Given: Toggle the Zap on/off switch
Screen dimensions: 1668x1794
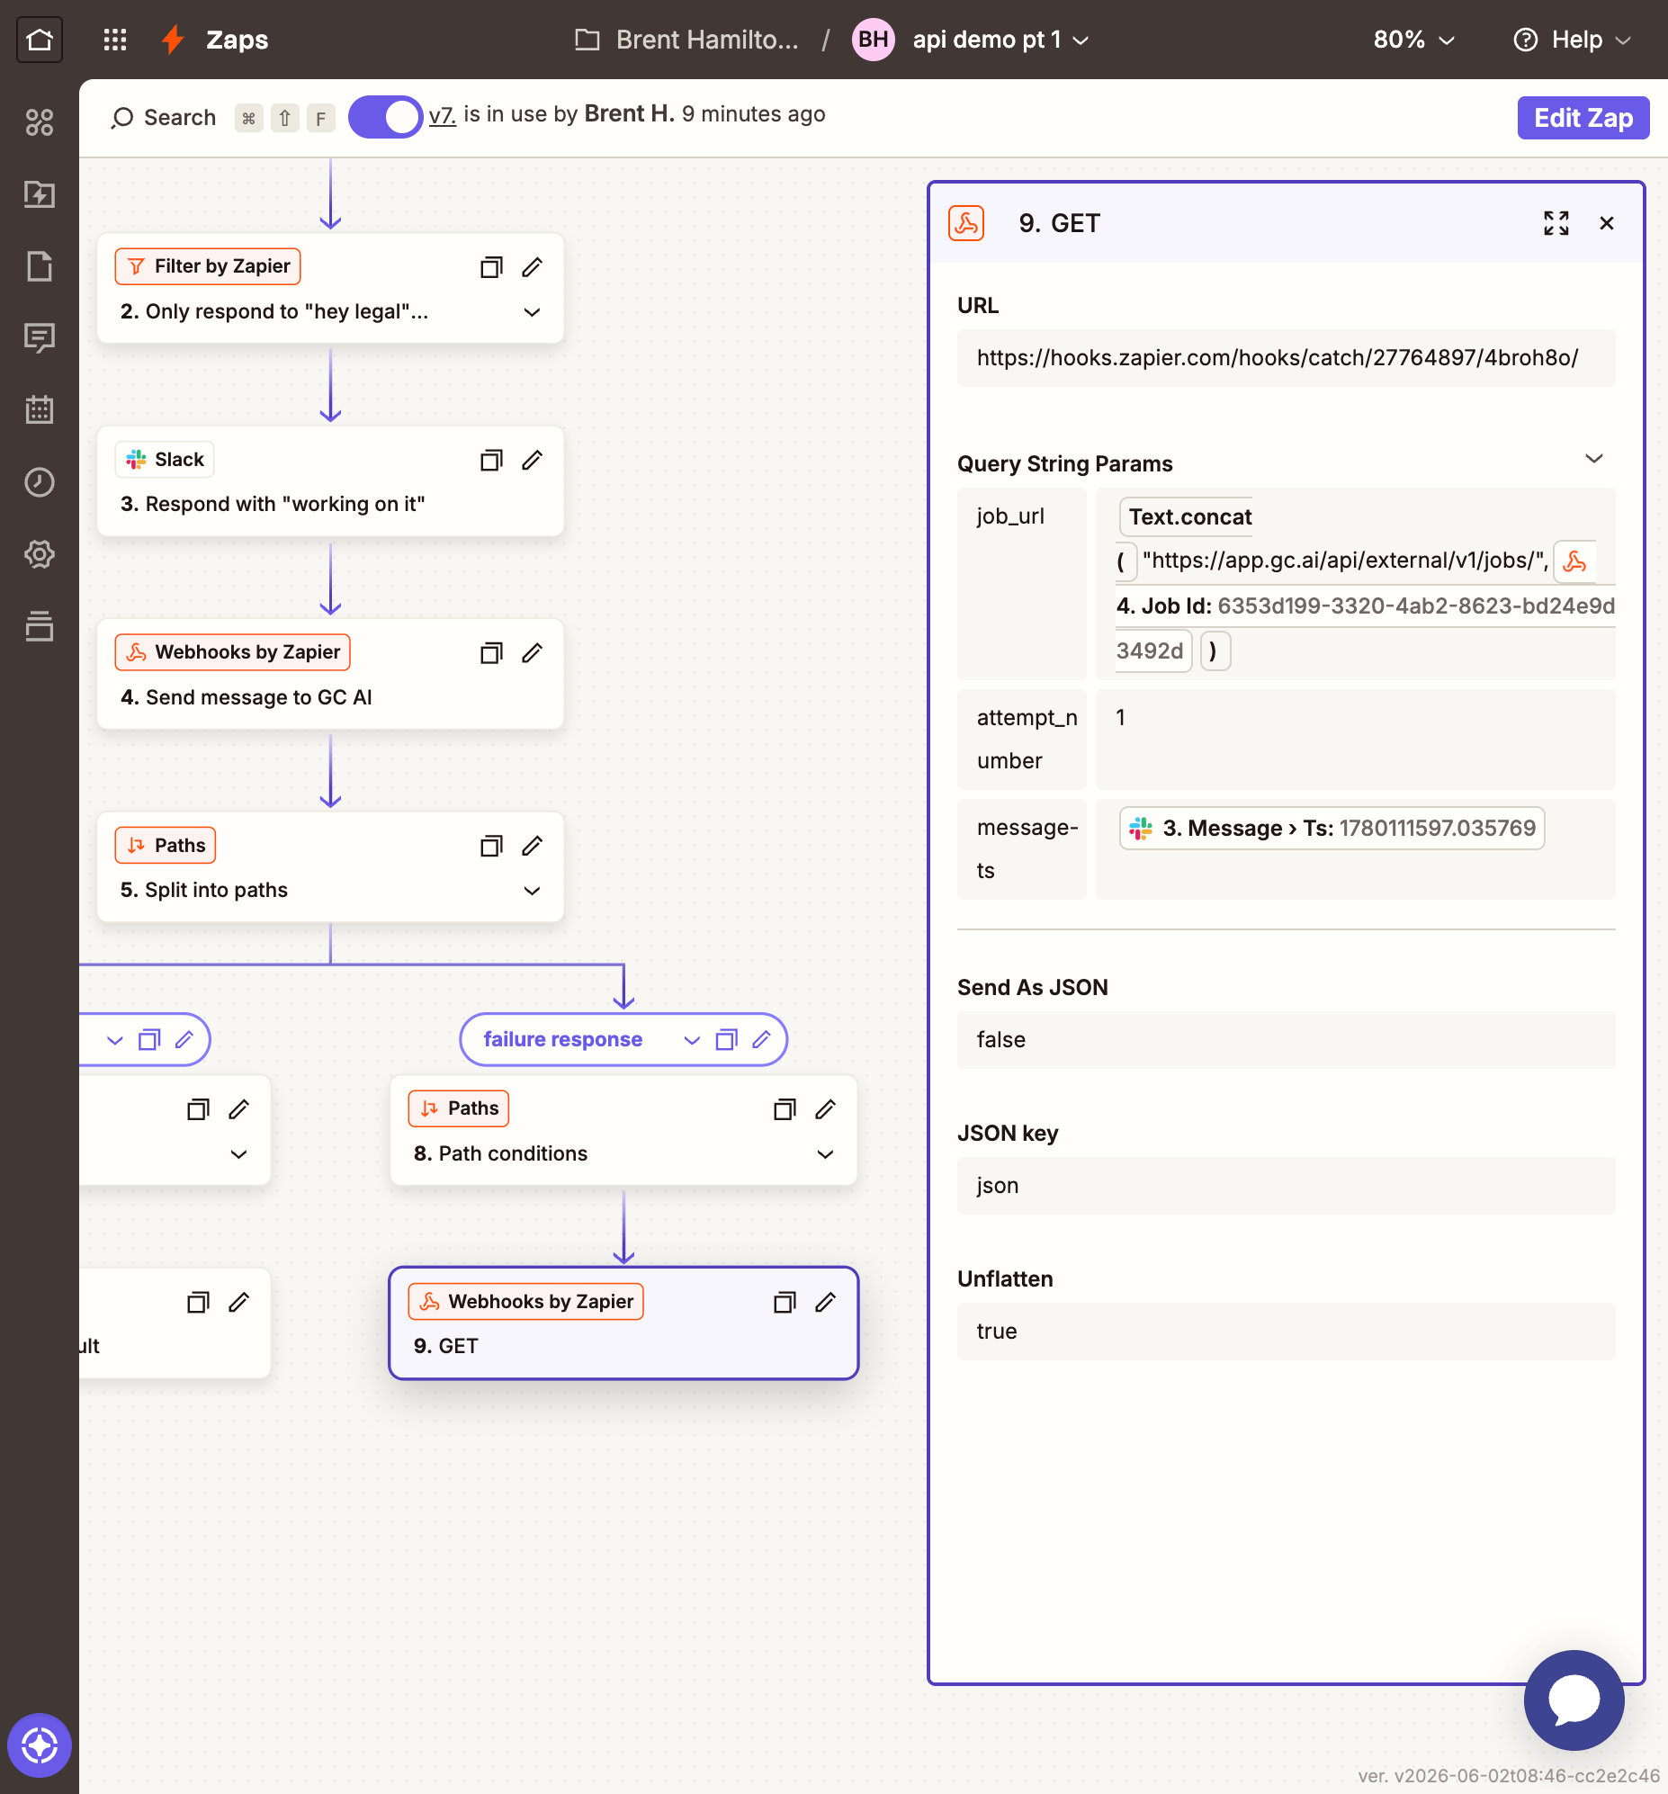Looking at the screenshot, I should click(x=385, y=117).
